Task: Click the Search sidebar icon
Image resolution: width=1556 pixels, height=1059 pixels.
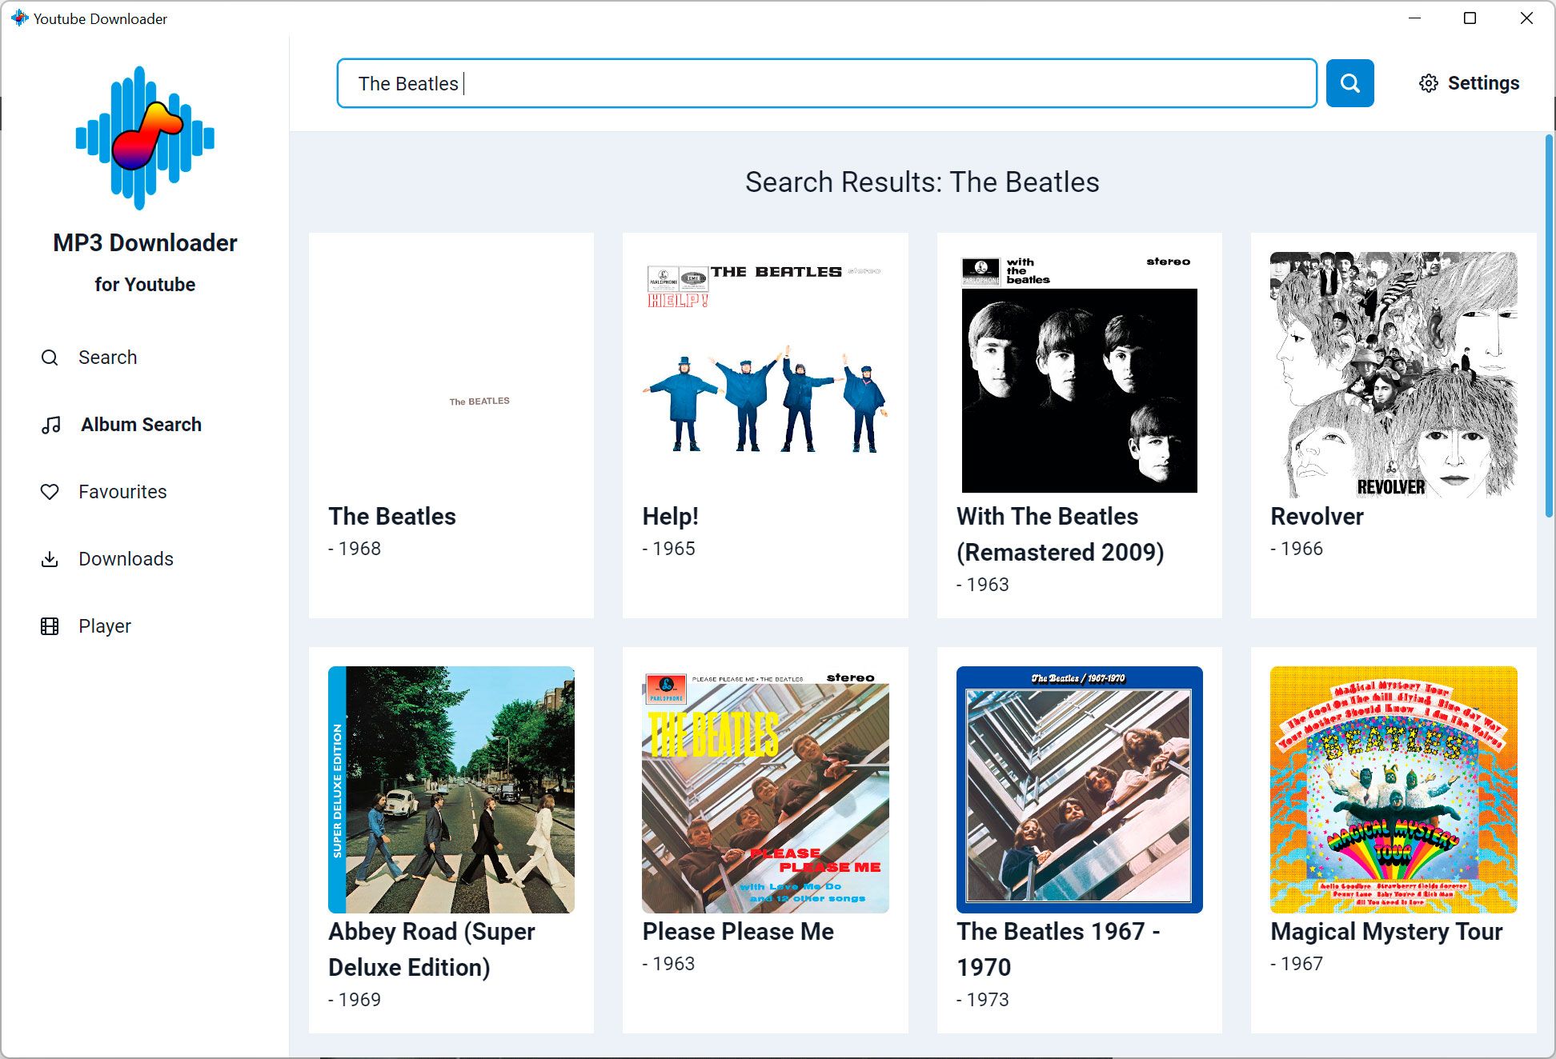Action: (50, 357)
